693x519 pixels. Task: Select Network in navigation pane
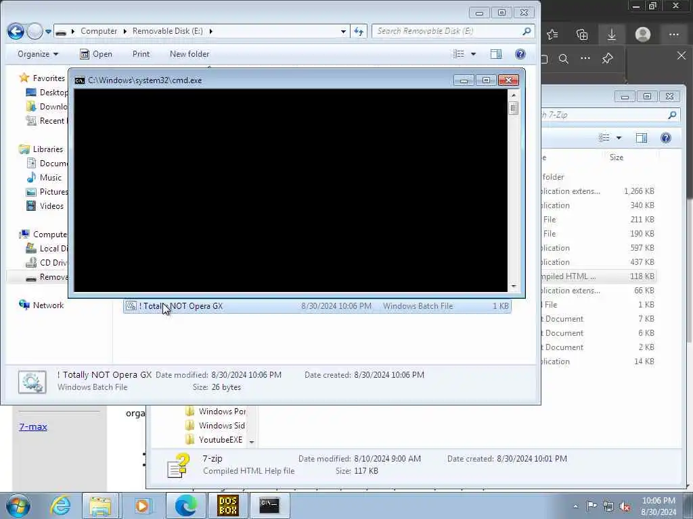(41, 305)
